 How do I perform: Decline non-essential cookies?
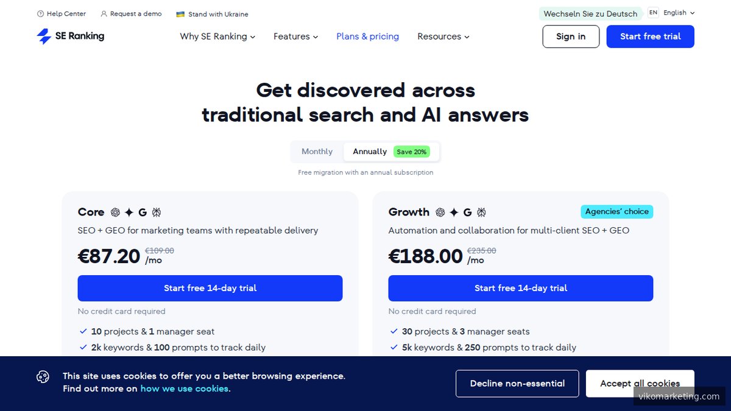(517, 384)
